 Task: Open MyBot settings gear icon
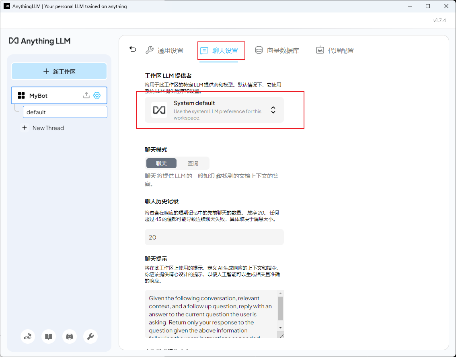pos(97,95)
